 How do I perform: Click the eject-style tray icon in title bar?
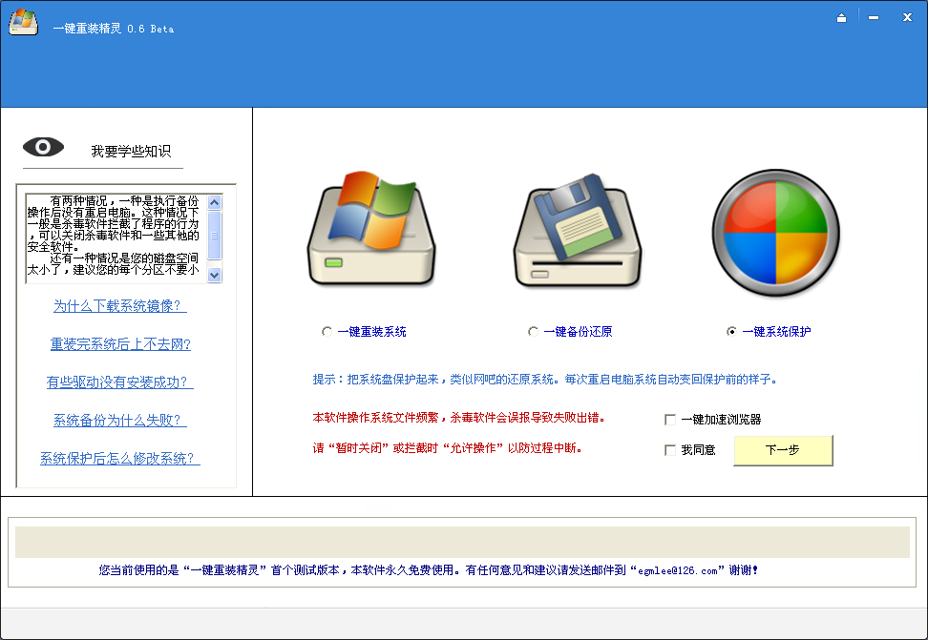841,18
